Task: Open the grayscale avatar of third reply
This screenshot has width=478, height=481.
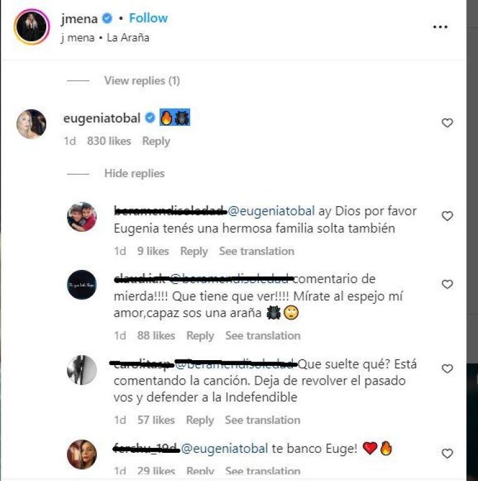Action: pos(82,370)
